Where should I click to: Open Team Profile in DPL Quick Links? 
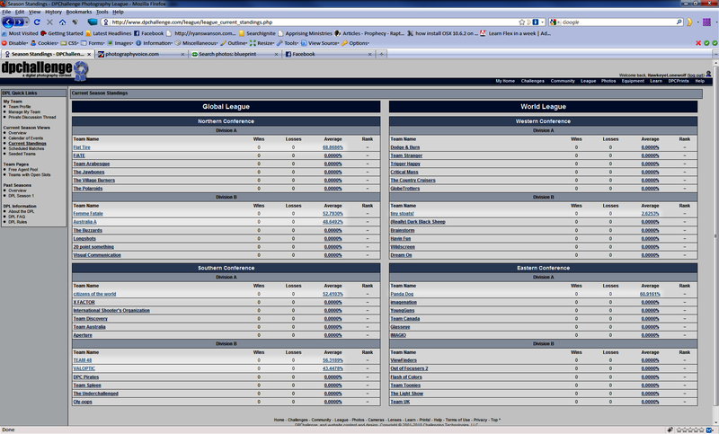[x=20, y=107]
